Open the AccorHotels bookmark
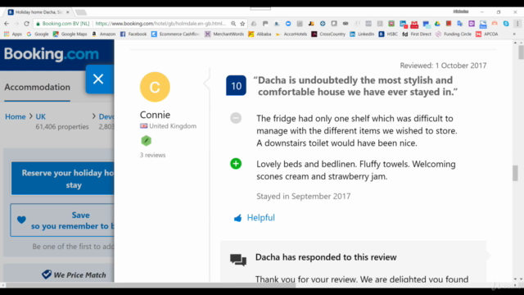 coord(291,34)
